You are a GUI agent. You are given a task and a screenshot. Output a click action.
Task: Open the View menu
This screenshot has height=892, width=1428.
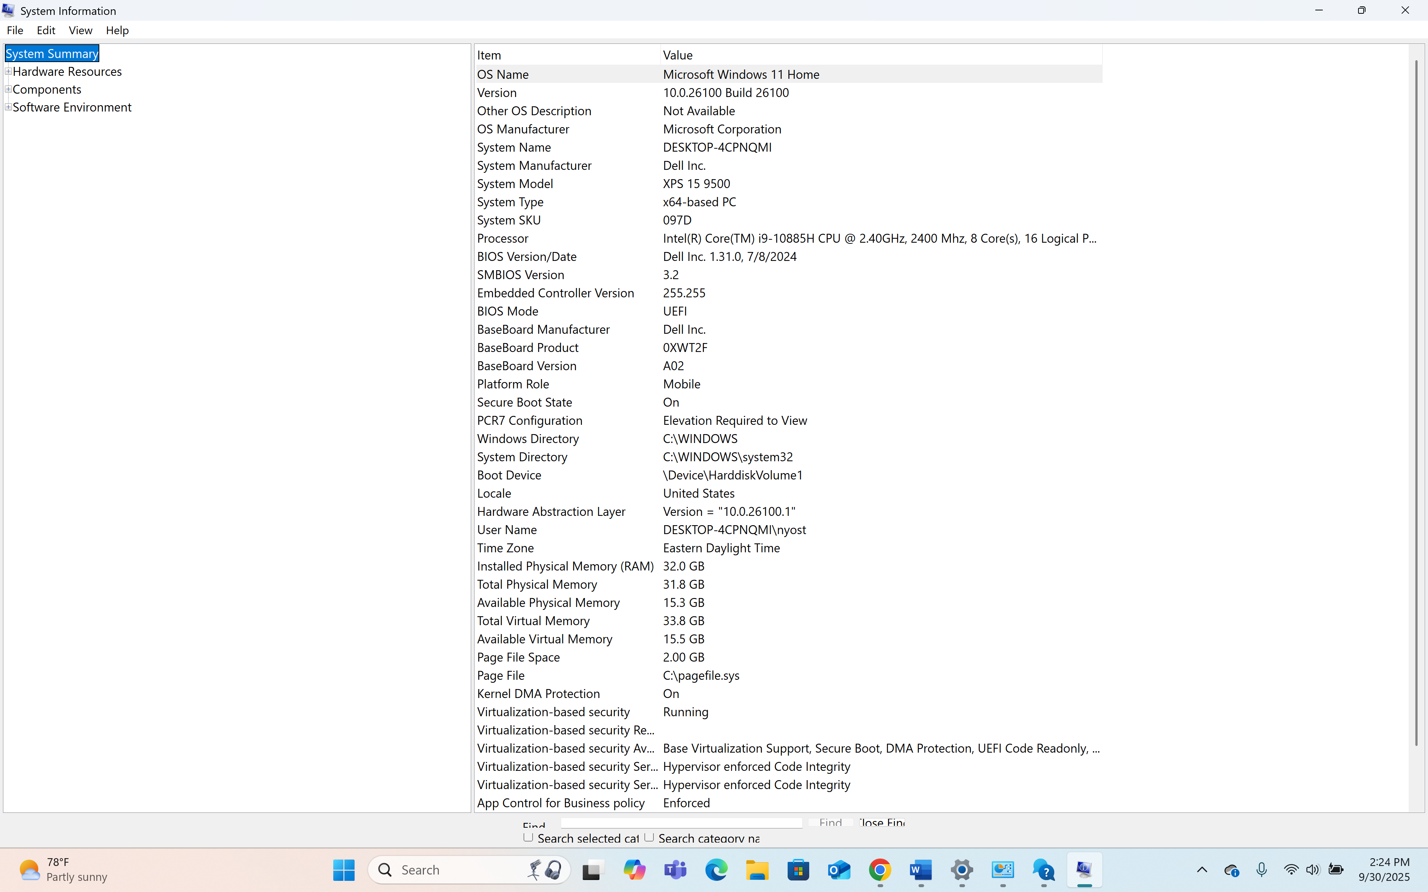point(80,30)
